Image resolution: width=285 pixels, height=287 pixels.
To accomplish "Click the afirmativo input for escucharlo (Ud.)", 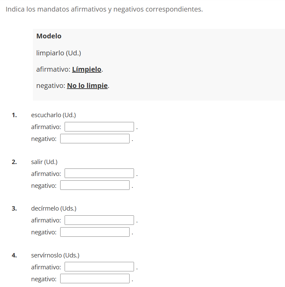I will tap(99, 126).
